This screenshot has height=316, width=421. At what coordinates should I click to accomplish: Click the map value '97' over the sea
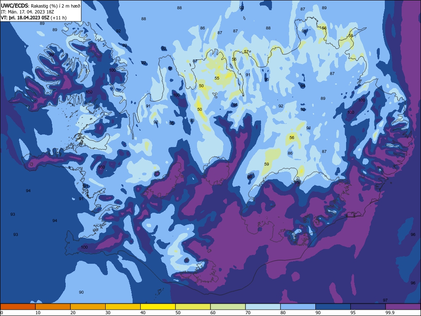coord(385,300)
